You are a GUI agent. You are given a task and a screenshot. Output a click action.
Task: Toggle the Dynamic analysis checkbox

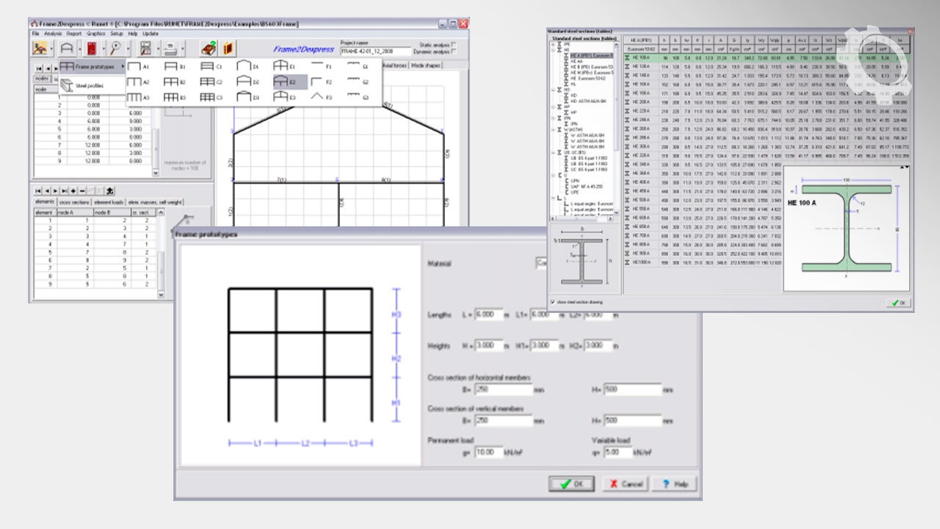(455, 51)
